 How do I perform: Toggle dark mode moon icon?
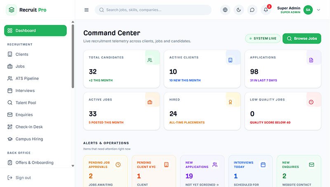tap(239, 10)
